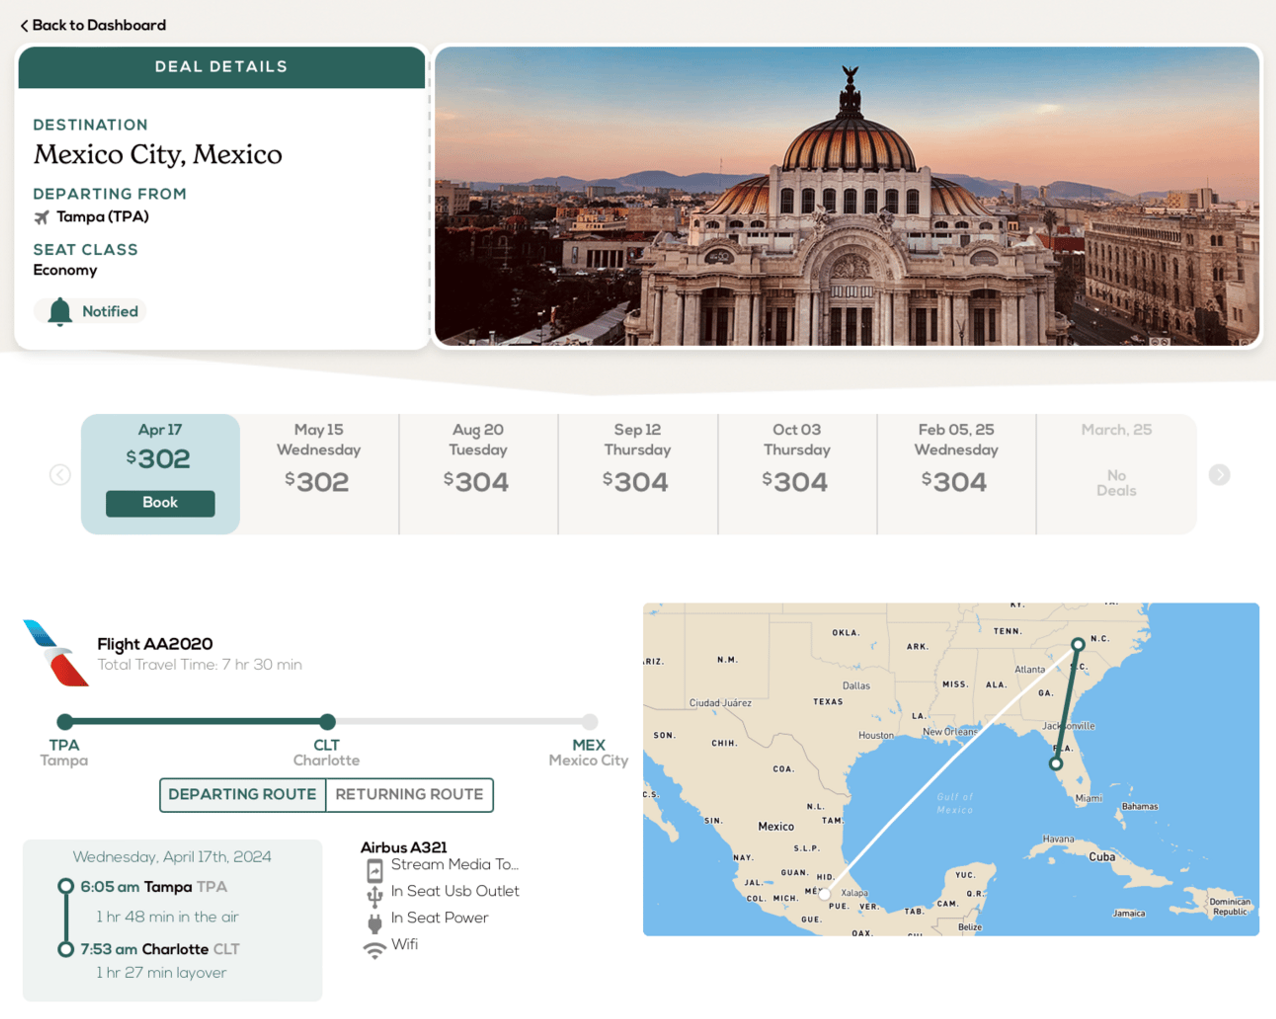Choose the Sep 12 Thursday $304 deal
Screen dimensions: 1276x1019
pyautogui.click(x=637, y=474)
